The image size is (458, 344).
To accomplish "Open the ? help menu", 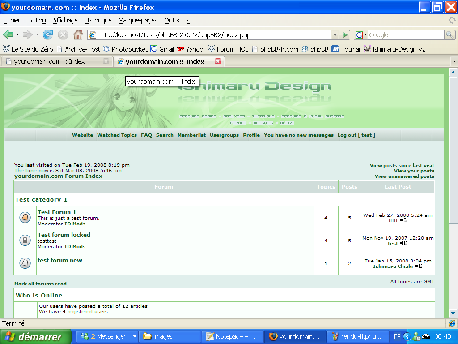I will [188, 20].
